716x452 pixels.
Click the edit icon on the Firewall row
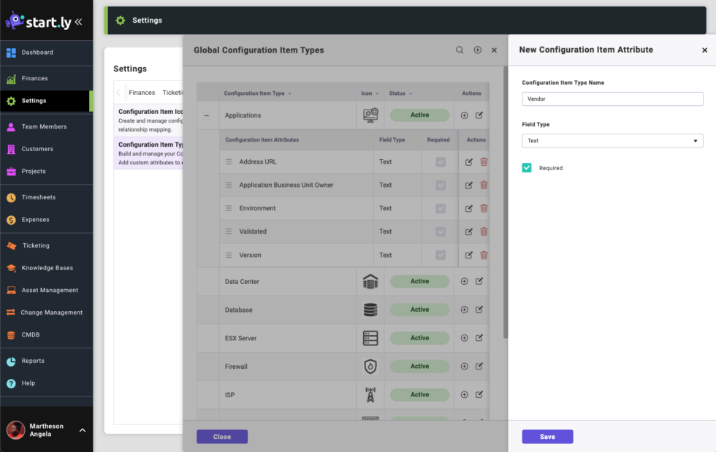(x=479, y=366)
